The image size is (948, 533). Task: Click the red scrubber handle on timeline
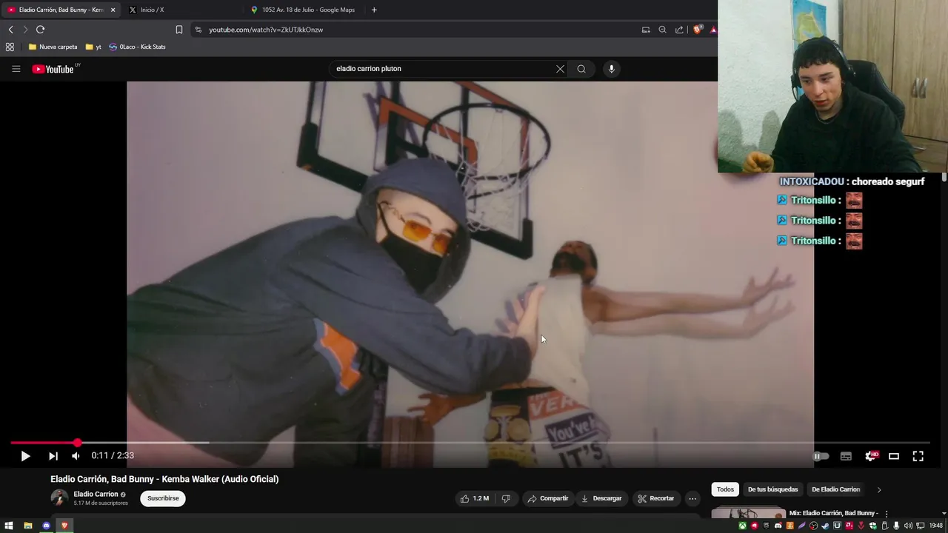pyautogui.click(x=77, y=443)
